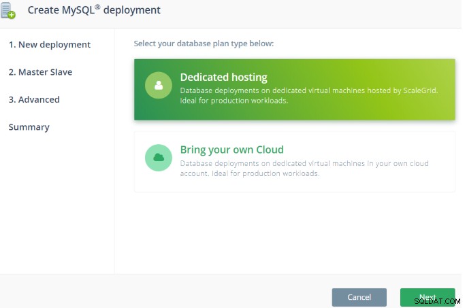Select the Dedicated hosting user icon
The width and height of the screenshot is (467, 308).
(159, 86)
